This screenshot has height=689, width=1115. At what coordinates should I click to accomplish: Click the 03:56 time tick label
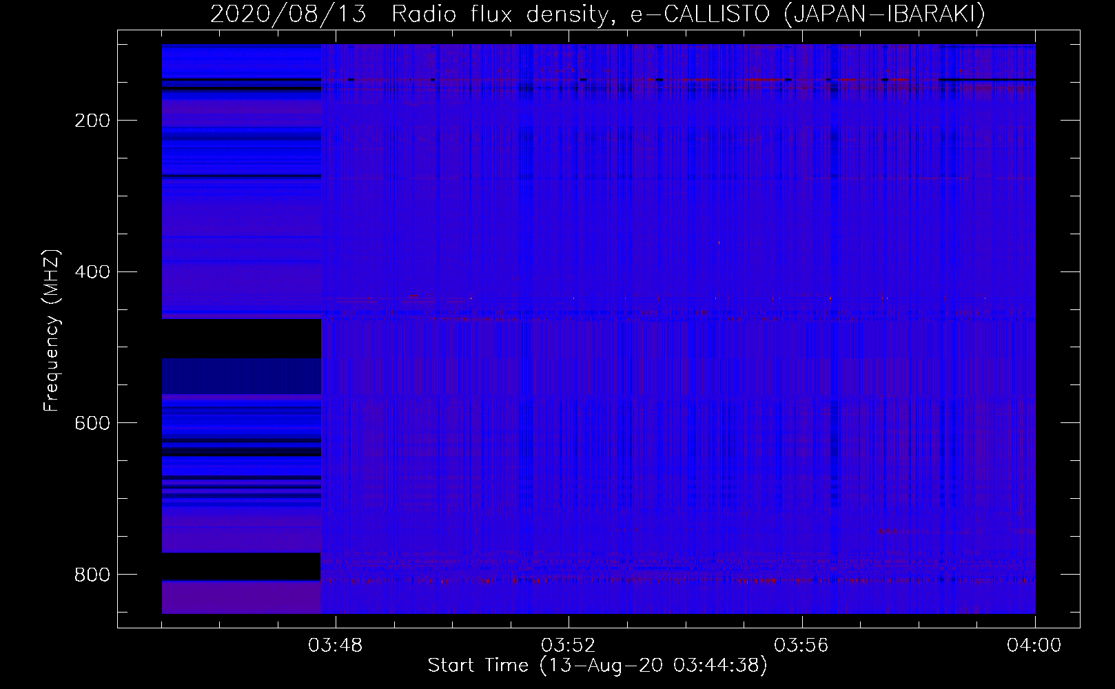pyautogui.click(x=801, y=646)
